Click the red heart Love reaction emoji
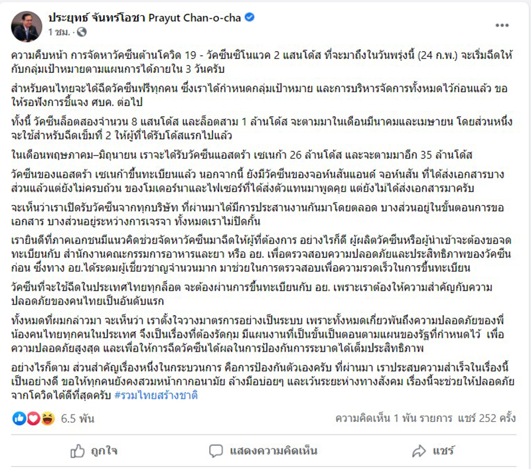531x469 pixels. [33, 419]
